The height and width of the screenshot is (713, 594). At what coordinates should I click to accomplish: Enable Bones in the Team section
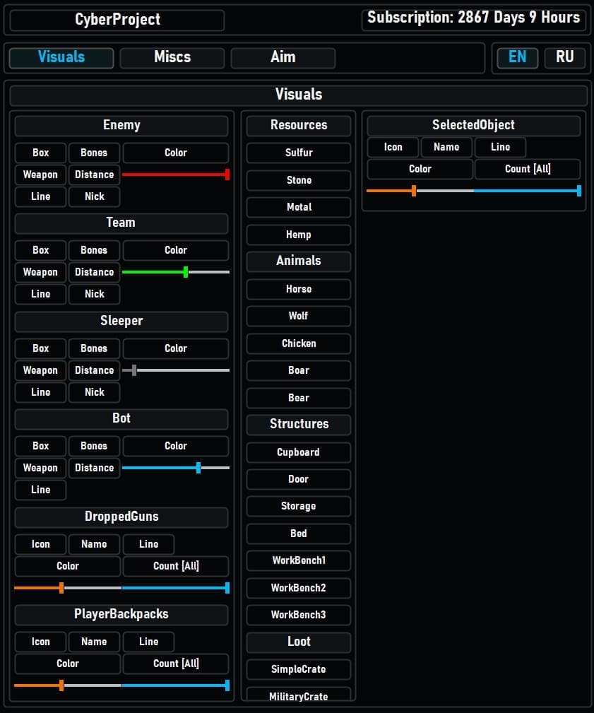click(x=94, y=250)
